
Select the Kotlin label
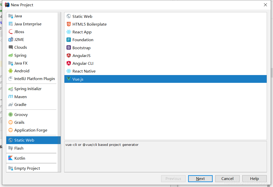[x=20, y=158]
